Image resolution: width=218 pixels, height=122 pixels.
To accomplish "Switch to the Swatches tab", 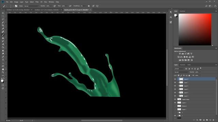I will pos(182,11).
